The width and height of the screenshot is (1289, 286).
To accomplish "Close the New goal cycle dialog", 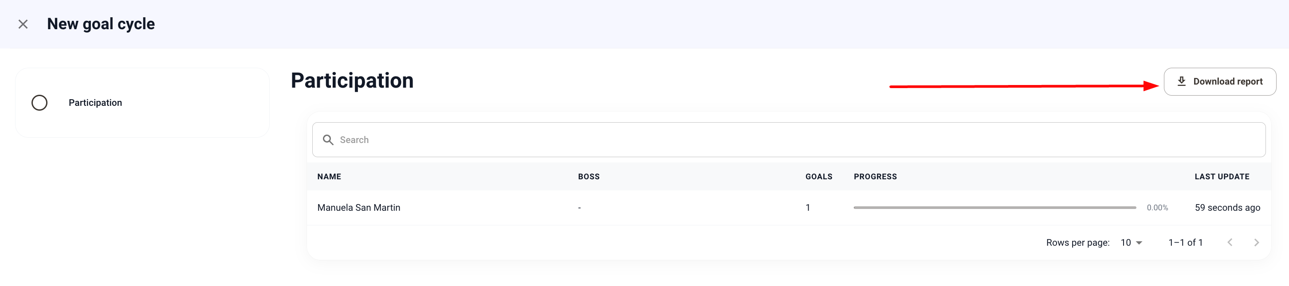I will click(x=23, y=24).
